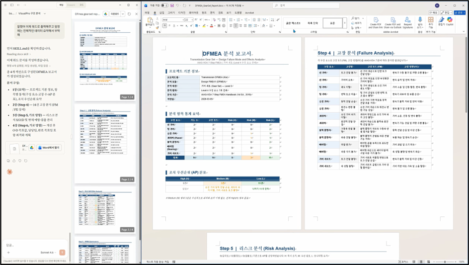Screen dimensions: 469x265
Task: Click Request Signatures Acrobat icon
Action: (408, 23)
